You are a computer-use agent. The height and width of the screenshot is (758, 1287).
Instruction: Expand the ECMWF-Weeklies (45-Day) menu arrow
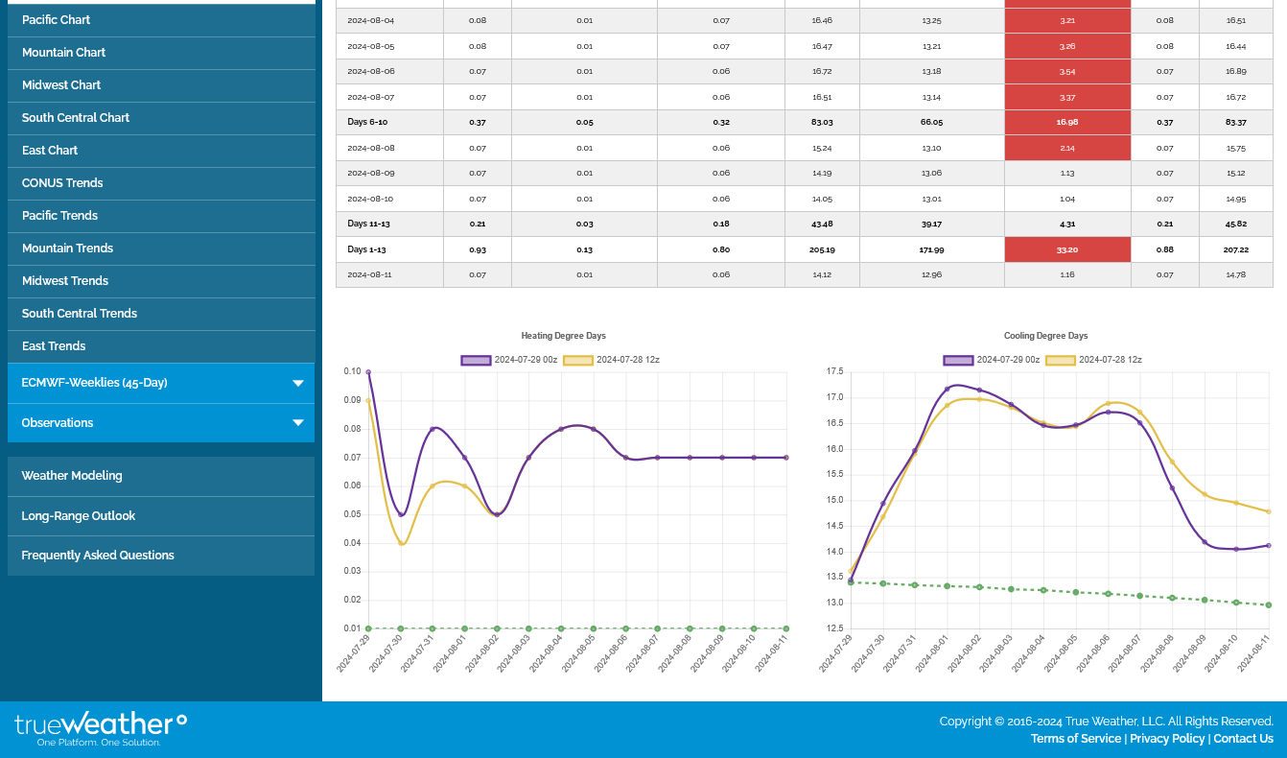click(x=297, y=383)
